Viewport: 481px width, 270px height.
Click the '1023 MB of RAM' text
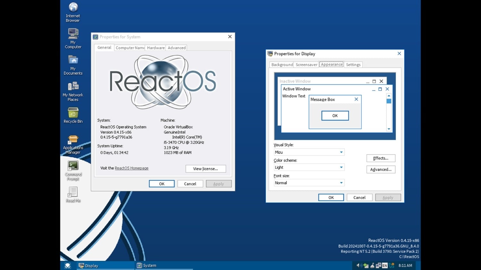click(x=178, y=153)
